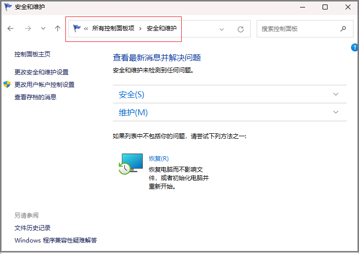
Task: Click the chevron at right of 安全(S)
Action: [x=336, y=94]
